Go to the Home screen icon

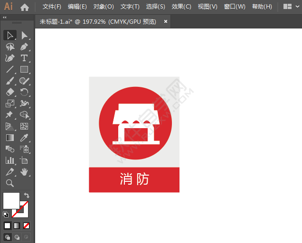coord(25,7)
